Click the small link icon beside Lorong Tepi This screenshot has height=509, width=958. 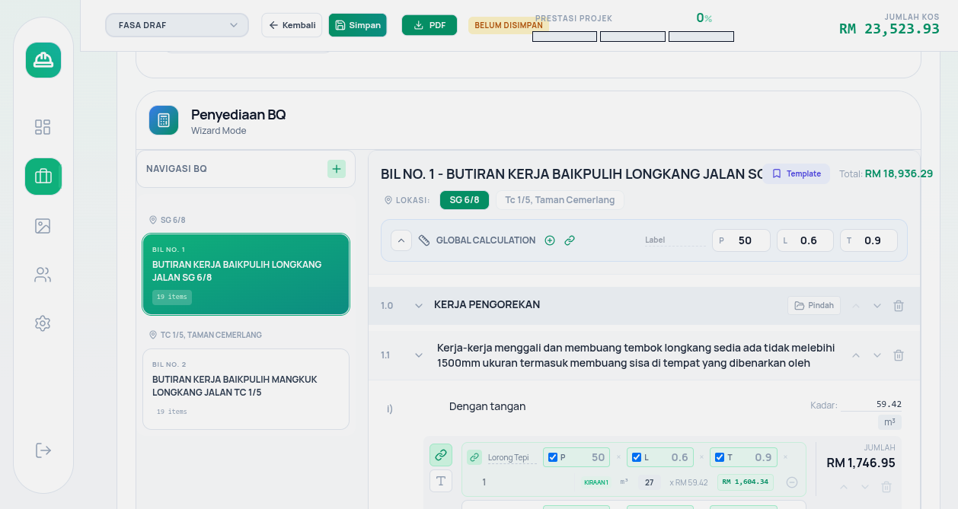click(474, 457)
